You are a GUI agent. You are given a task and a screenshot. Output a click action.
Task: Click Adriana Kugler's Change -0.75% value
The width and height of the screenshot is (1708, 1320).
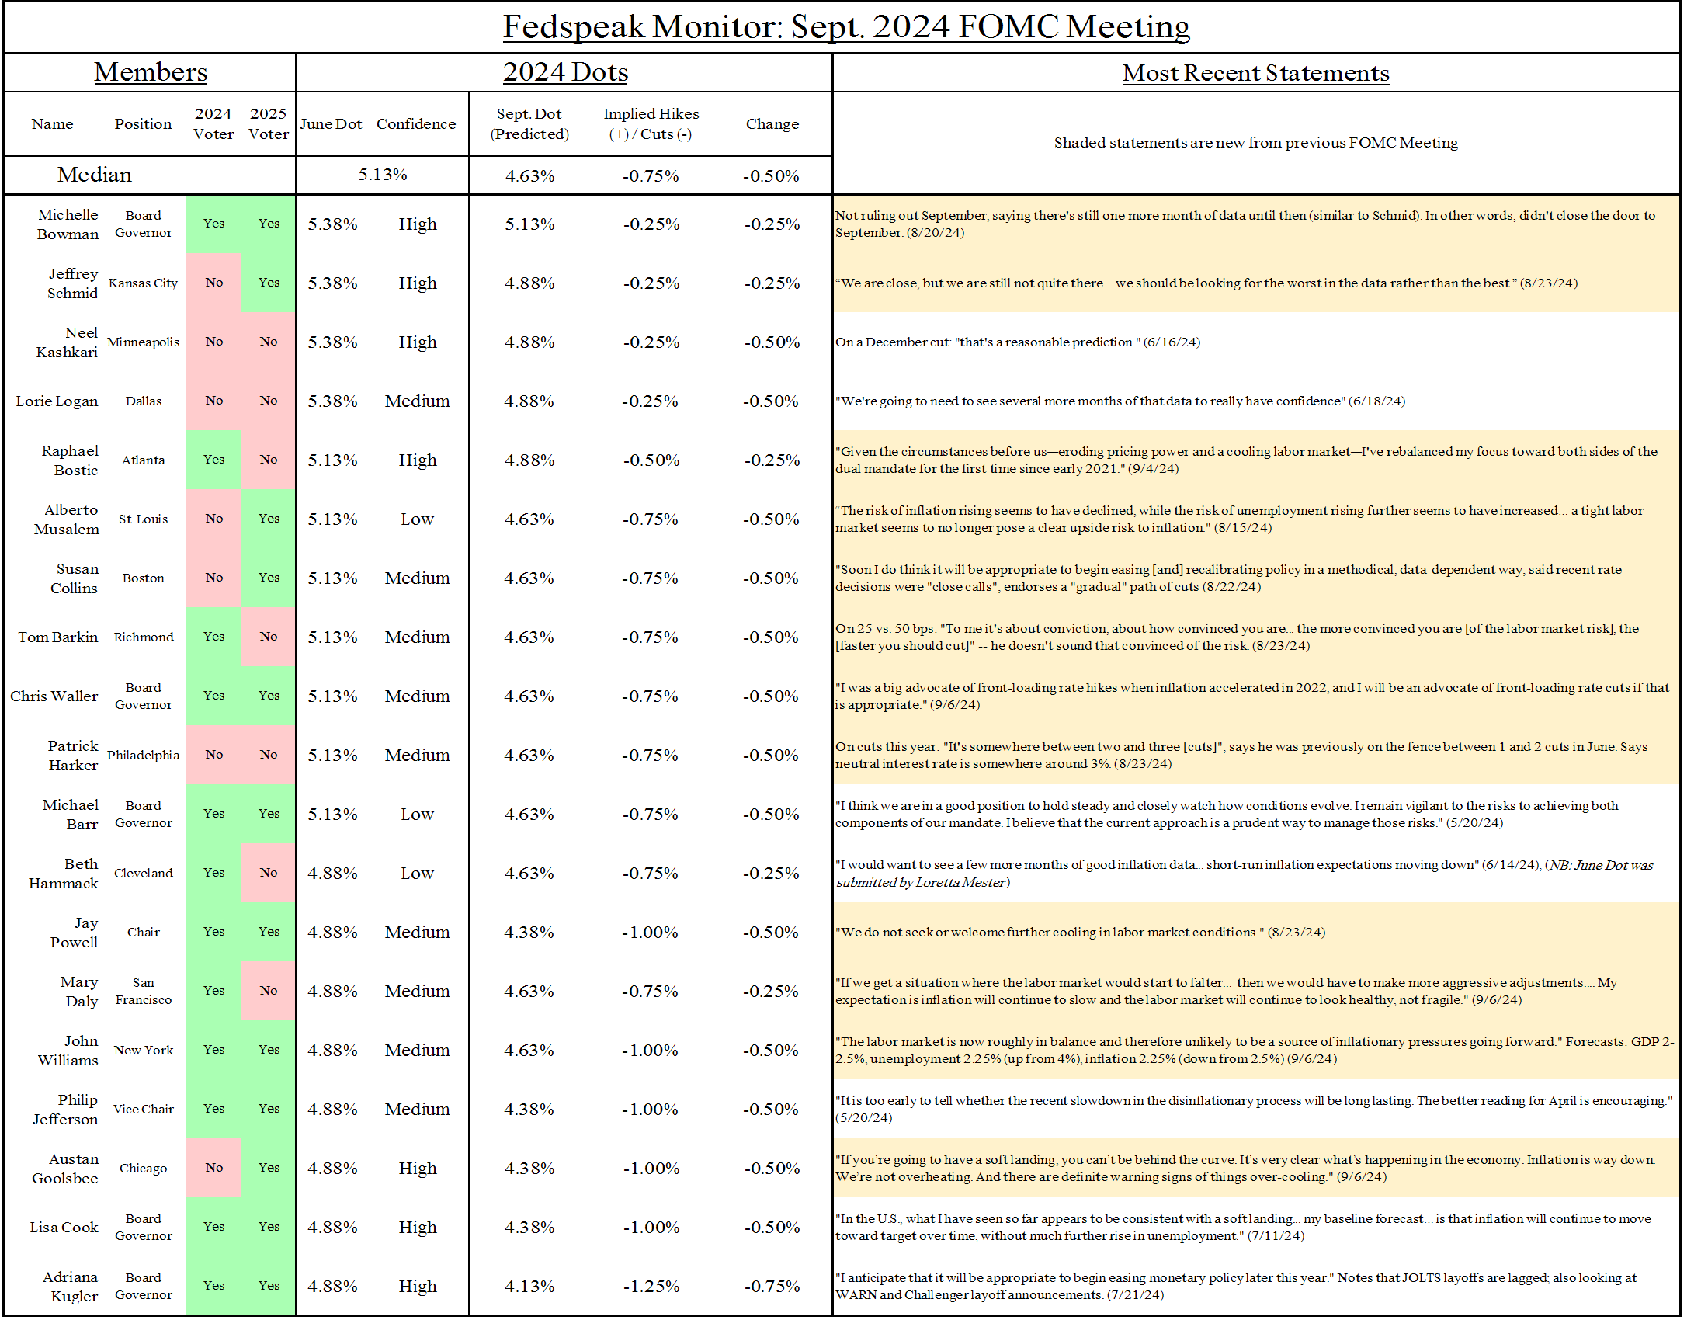[x=771, y=1287]
